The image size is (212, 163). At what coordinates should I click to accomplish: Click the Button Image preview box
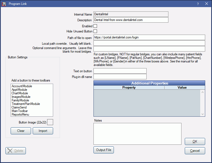(x=50, y=122)
